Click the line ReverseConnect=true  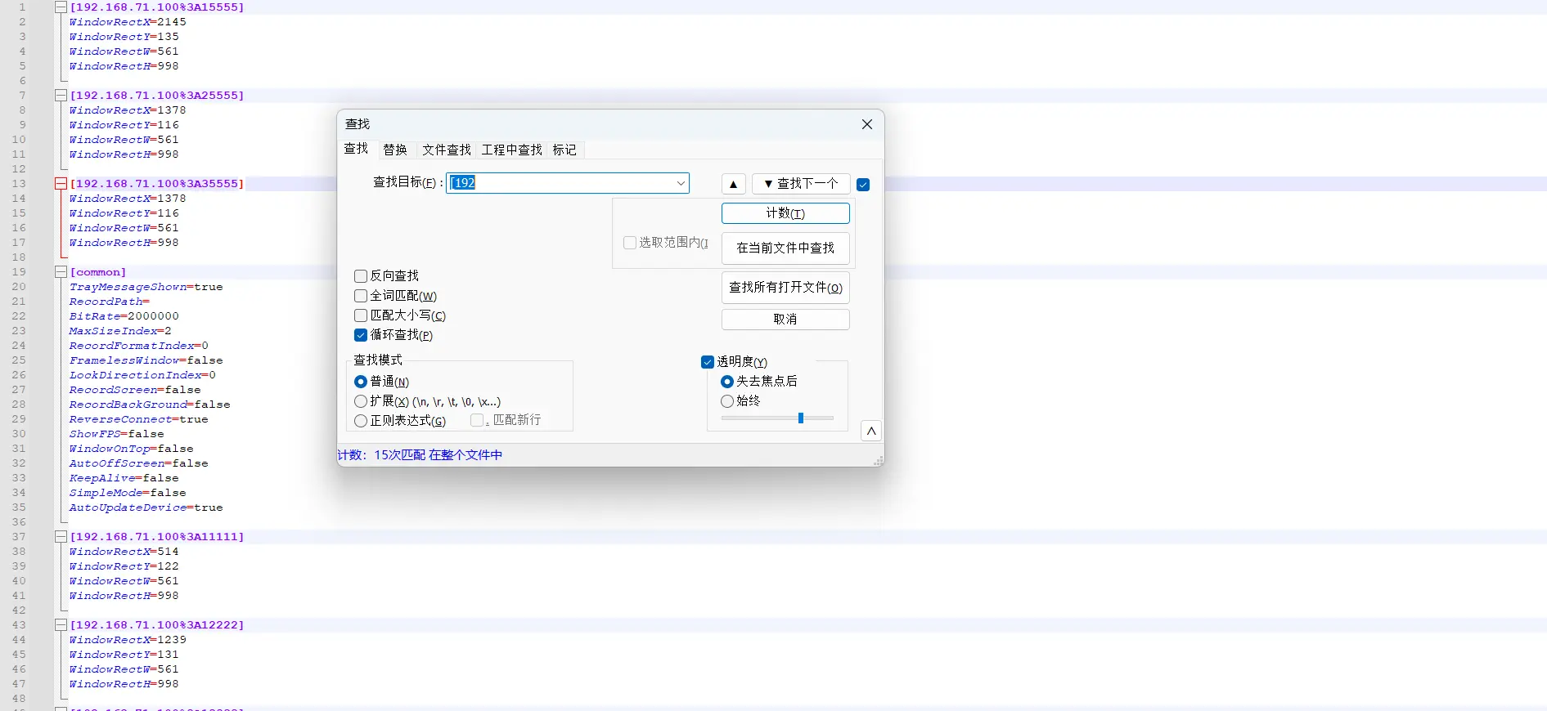[139, 419]
